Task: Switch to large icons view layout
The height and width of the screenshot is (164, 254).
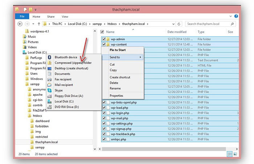Action: coord(235,154)
